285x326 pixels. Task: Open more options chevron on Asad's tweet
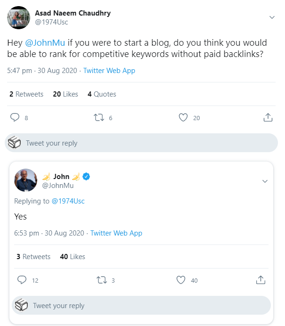(272, 17)
